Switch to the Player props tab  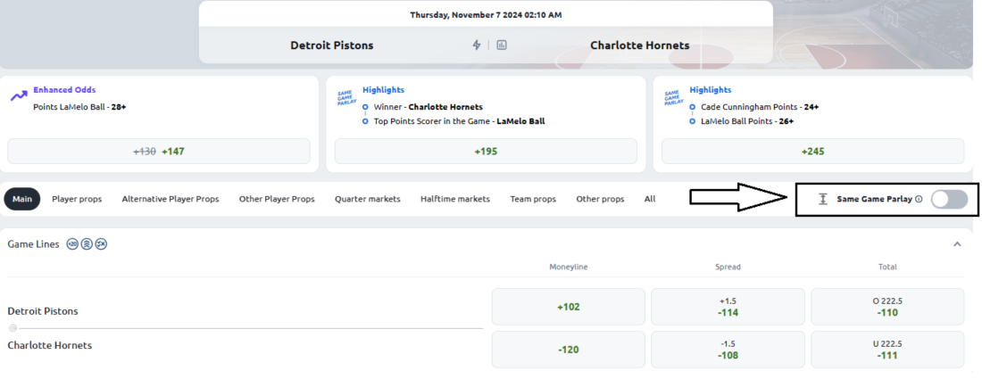click(77, 199)
